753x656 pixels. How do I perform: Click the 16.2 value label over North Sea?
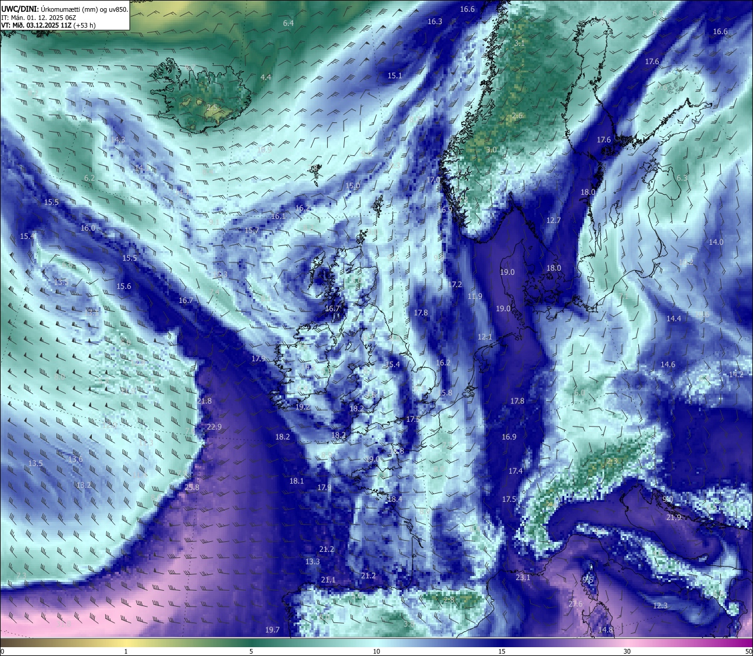[443, 362]
